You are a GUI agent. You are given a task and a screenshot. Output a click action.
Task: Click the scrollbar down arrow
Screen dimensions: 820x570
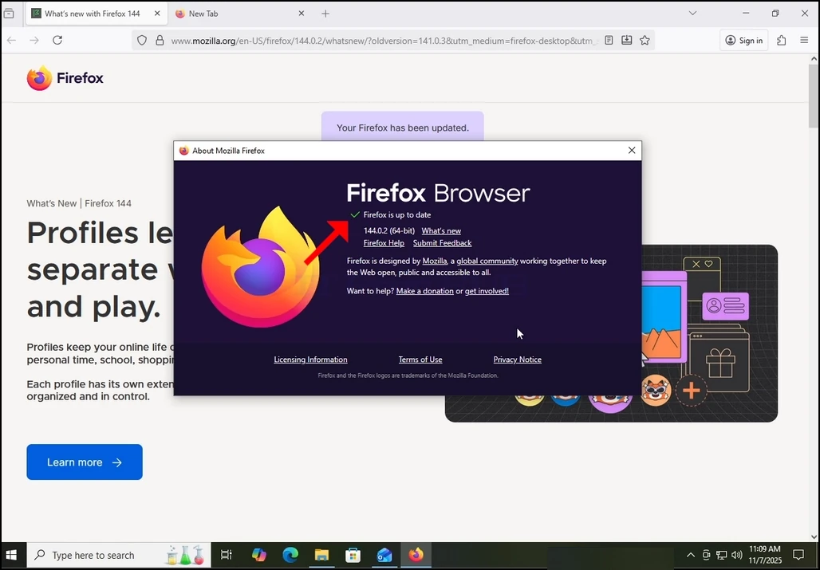tap(814, 537)
